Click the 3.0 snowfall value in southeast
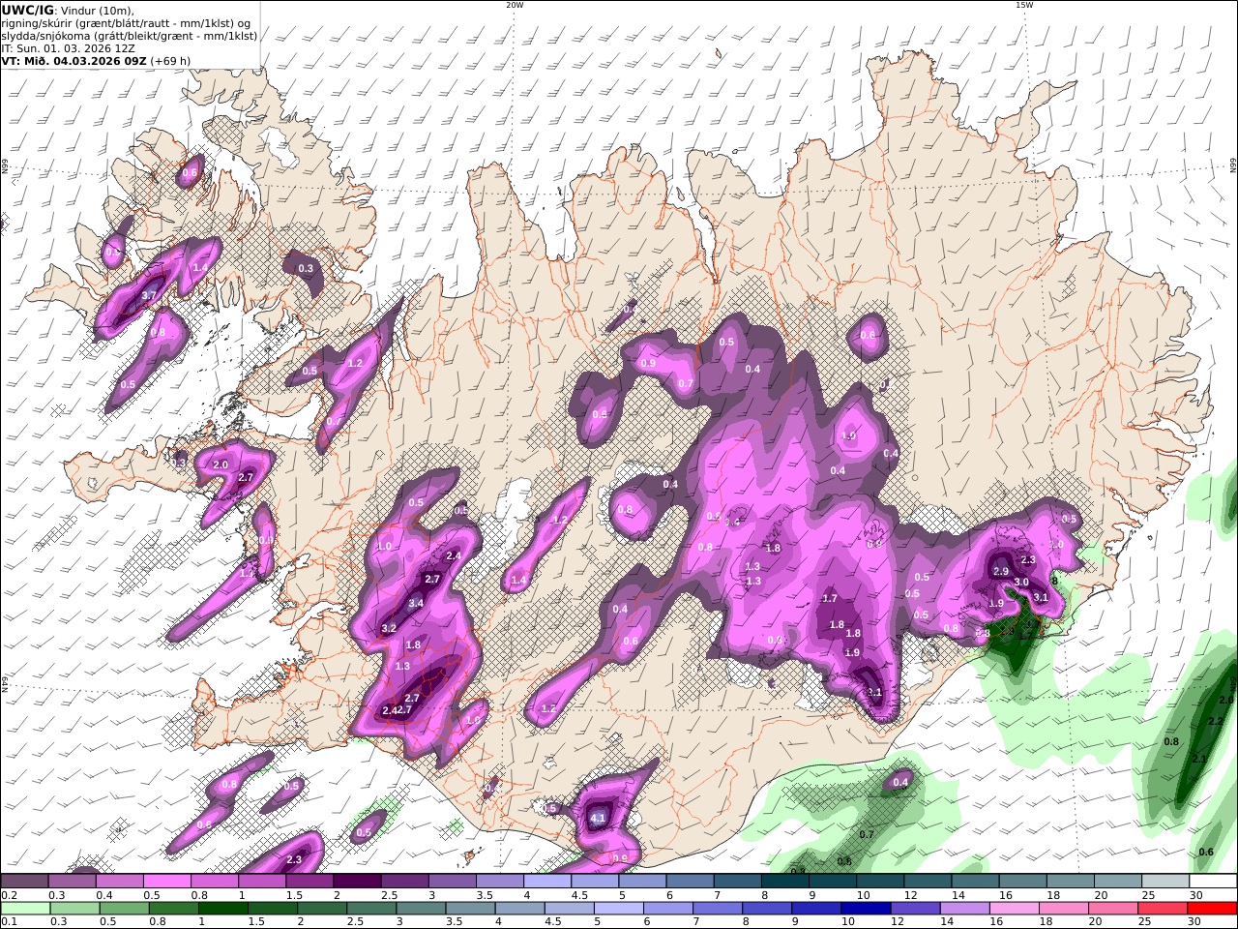The height and width of the screenshot is (929, 1238). tap(1021, 582)
